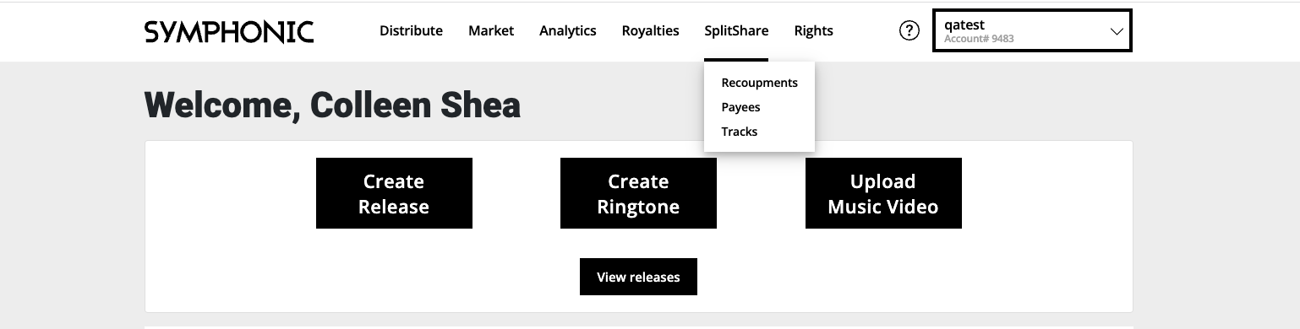Screen dimensions: 1300x329
Task: Click the Welcome, Colleen Shea heading
Action: click(x=332, y=105)
